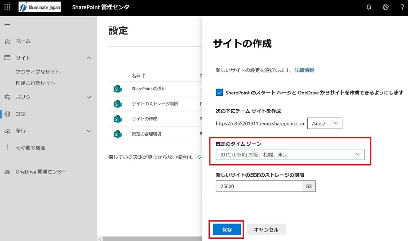Click the 移行 cloud migration icon
This screenshot has width=408, height=241.
click(x=7, y=131)
